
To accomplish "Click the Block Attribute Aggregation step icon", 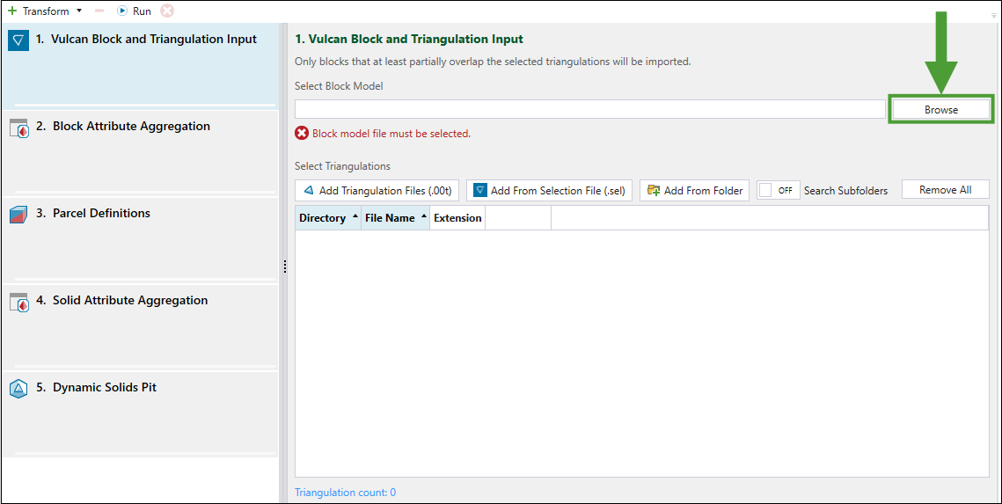I will point(19,128).
